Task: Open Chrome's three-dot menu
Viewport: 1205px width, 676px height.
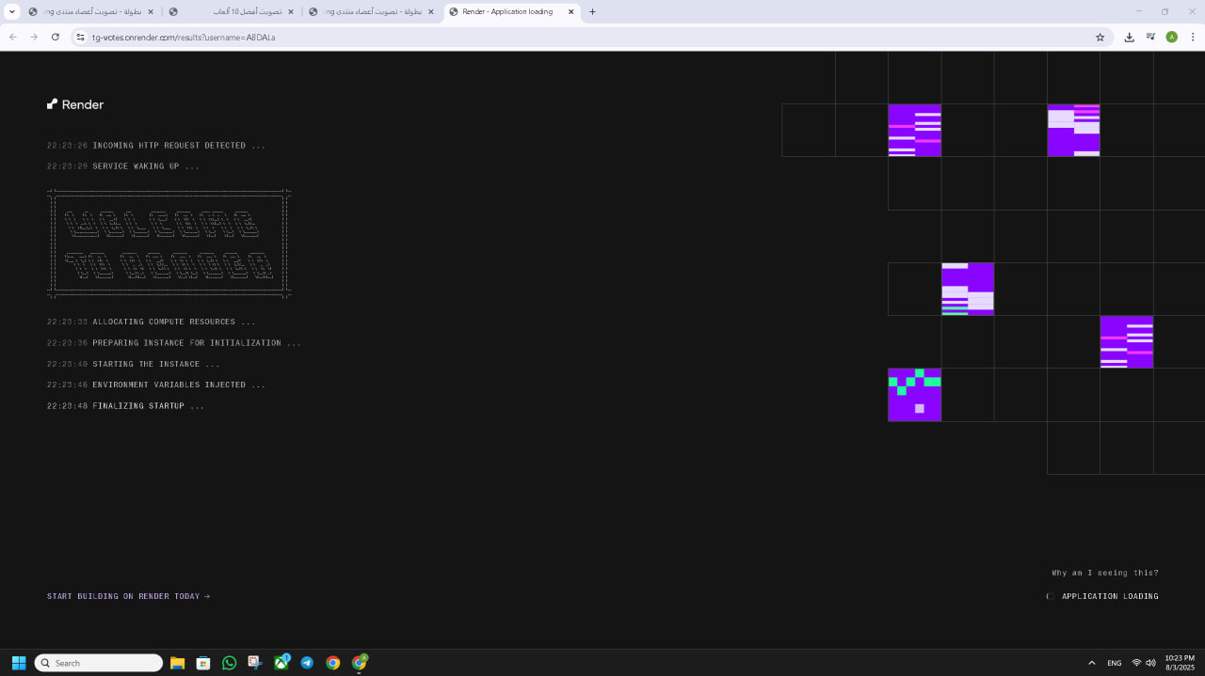Action: [x=1193, y=37]
